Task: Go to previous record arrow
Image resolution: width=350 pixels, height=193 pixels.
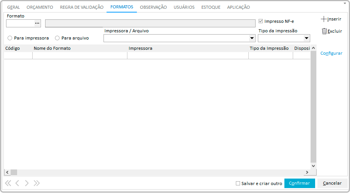Action: (17, 183)
